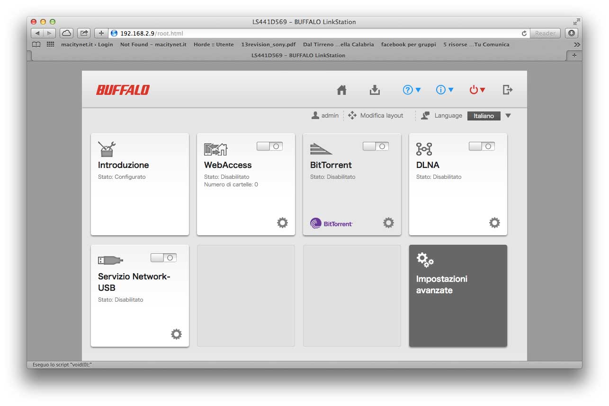
Task: Open the Introduzione card
Action: pos(140,184)
